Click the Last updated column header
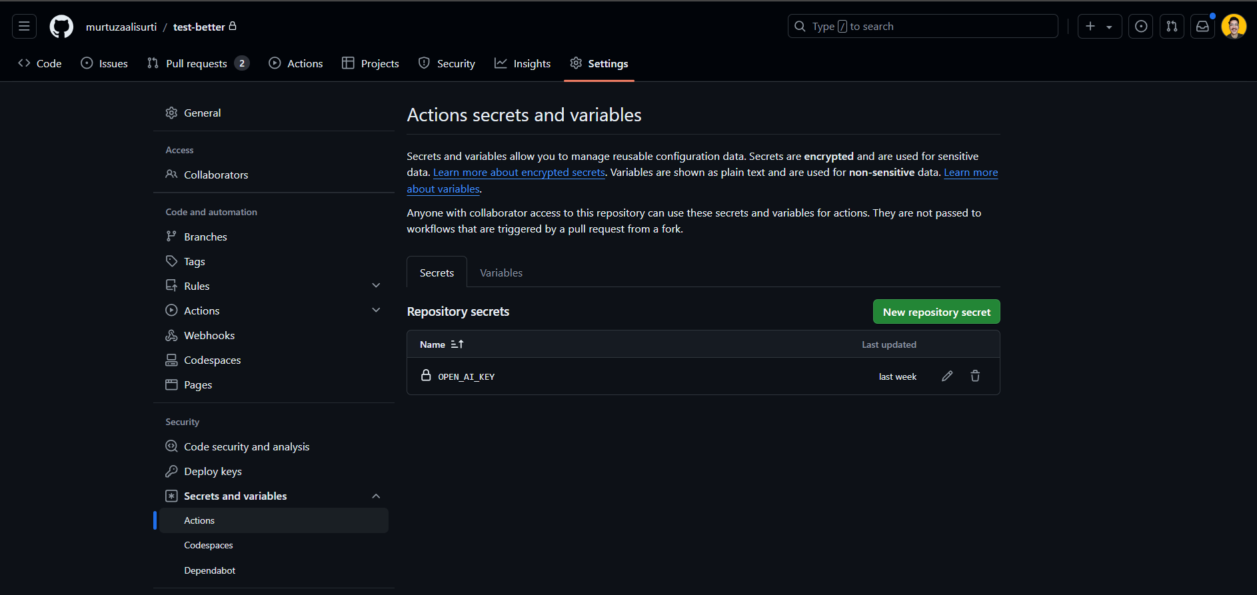This screenshot has height=595, width=1257. pyautogui.click(x=889, y=344)
